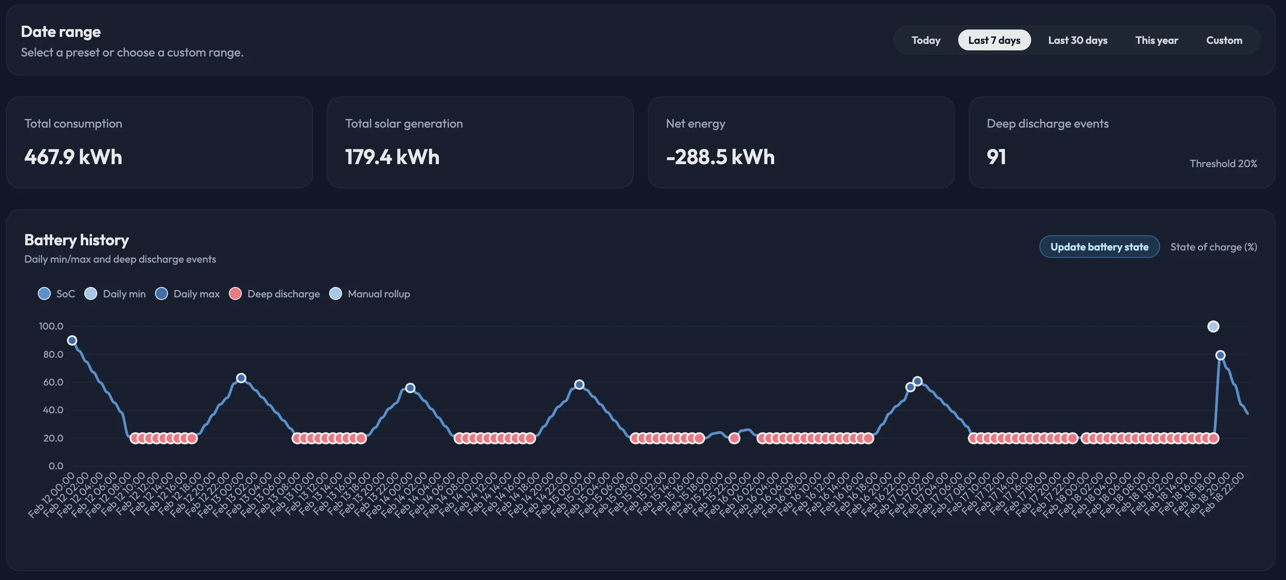The image size is (1286, 580).
Task: Click the Daily max marker at the Feb 13 peak
Action: coord(242,378)
